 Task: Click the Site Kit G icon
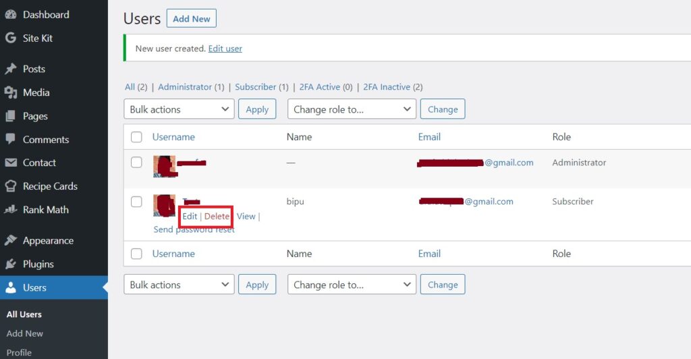coord(11,38)
